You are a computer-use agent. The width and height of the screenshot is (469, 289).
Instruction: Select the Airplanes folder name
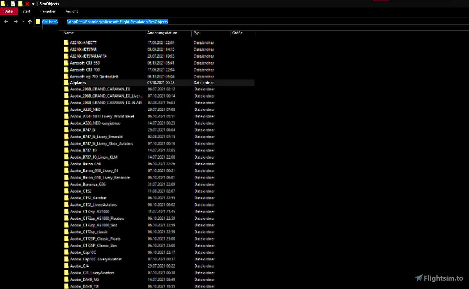78,82
